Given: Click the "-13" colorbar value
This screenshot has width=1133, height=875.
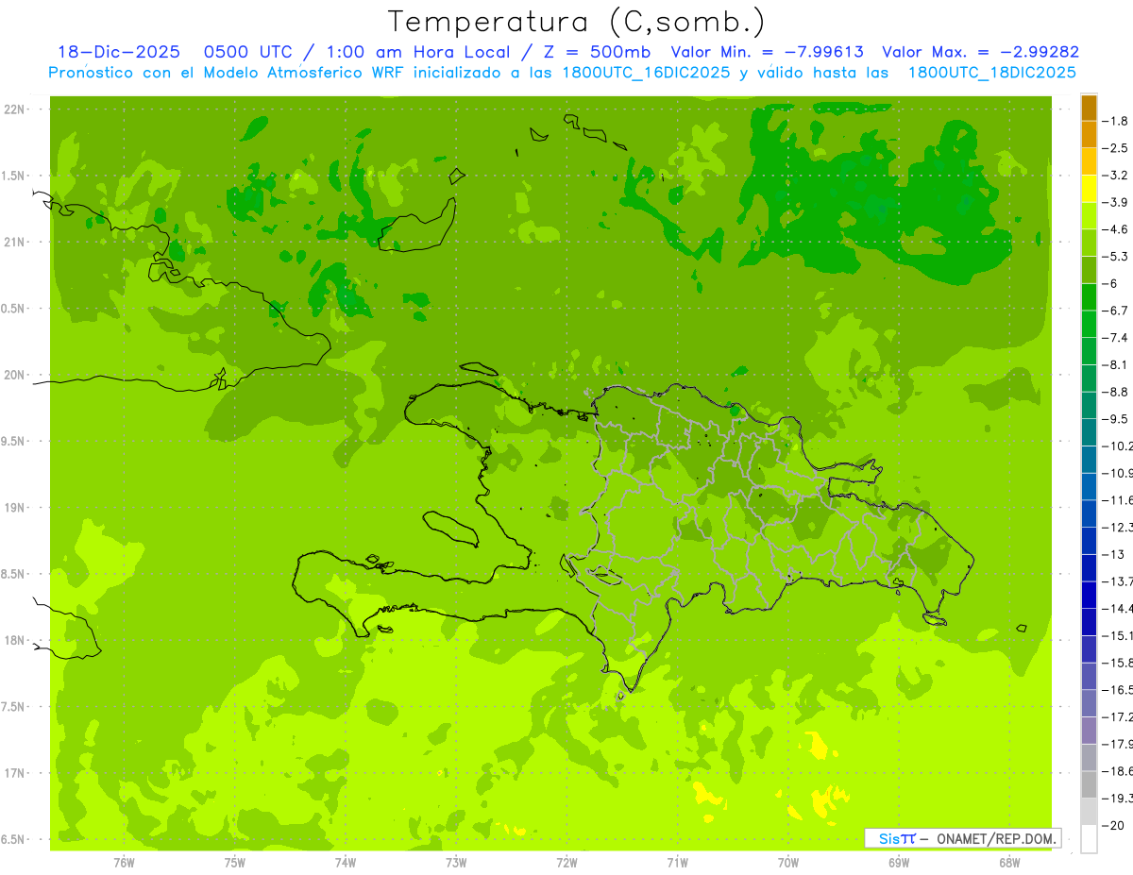Looking at the screenshot, I should coord(1113,554).
